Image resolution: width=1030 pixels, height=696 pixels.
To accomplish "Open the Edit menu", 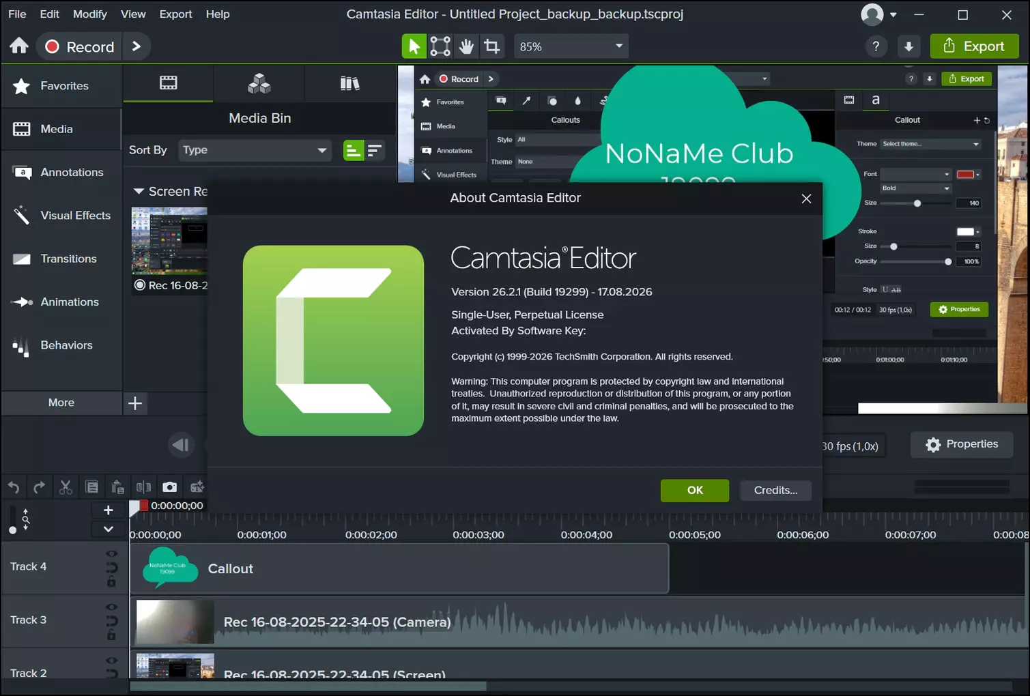I will (49, 14).
